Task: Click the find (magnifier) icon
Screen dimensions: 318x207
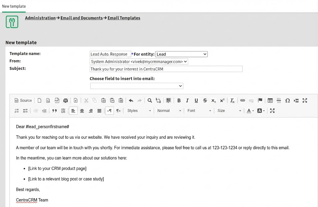Action: [150, 100]
